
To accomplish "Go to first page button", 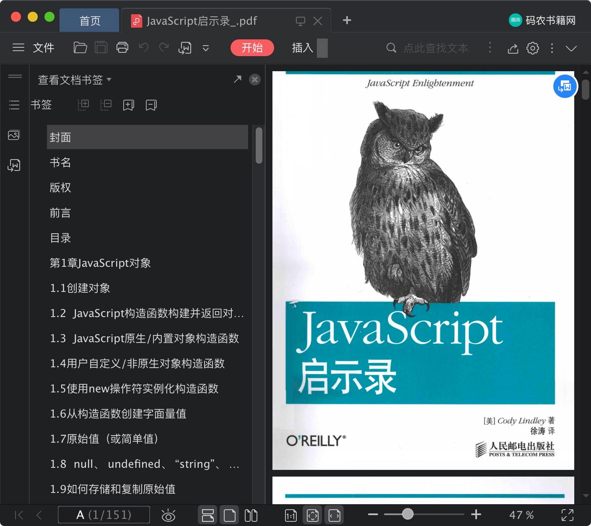I will tap(19, 515).
